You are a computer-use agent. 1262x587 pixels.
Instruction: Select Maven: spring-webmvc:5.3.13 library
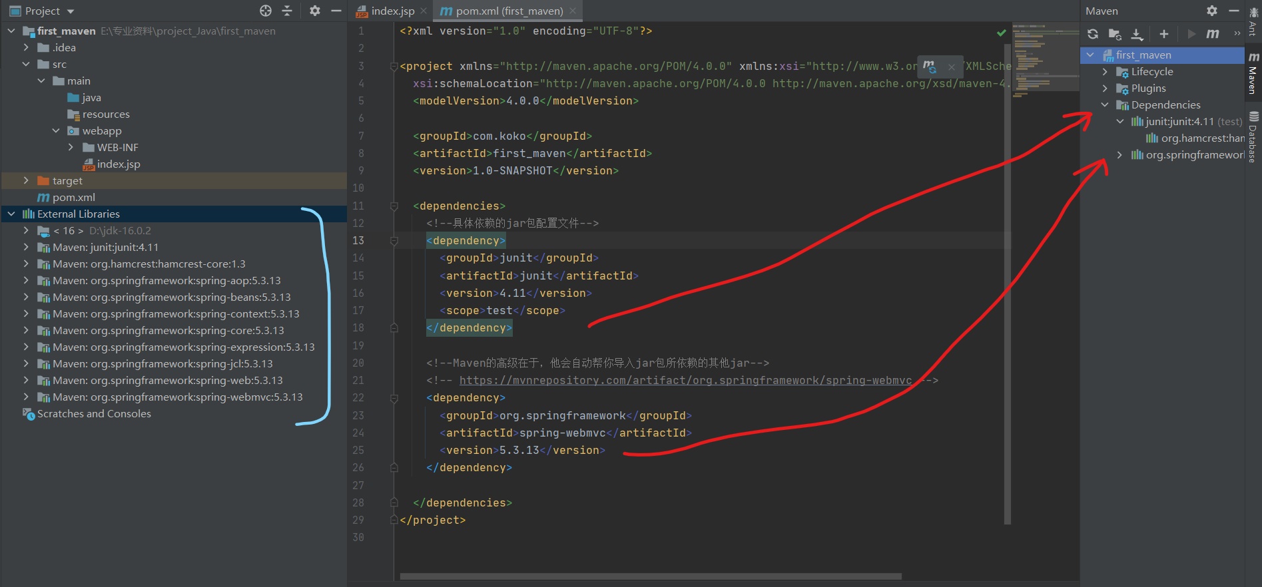click(170, 397)
